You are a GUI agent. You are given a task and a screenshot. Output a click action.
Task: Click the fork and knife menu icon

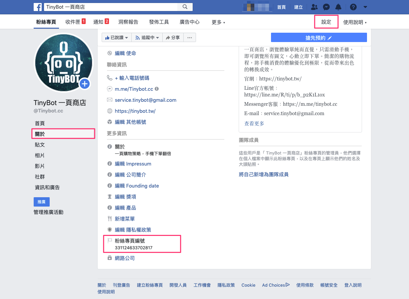109,219
